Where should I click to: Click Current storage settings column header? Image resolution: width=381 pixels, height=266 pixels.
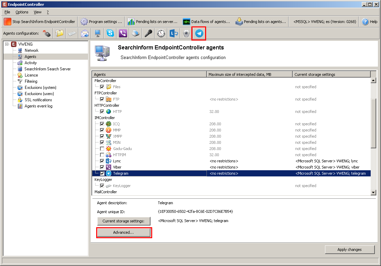pyautogui.click(x=332, y=74)
